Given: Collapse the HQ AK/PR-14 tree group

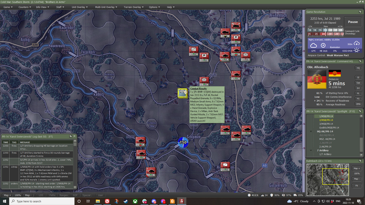Looking at the screenshot, I should click(311, 131).
